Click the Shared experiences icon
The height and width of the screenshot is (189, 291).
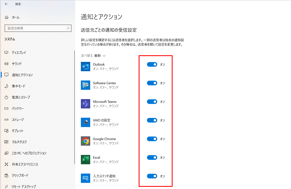click(6, 164)
